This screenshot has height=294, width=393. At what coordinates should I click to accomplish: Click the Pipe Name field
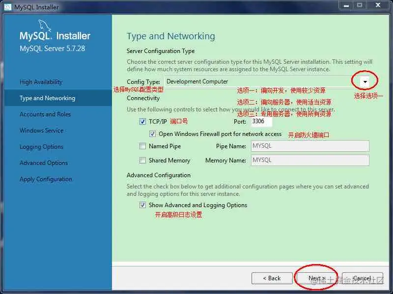pos(310,146)
